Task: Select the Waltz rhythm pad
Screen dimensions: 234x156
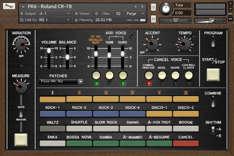Action: (x=53, y=129)
